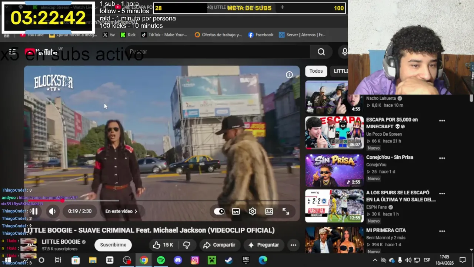Open File Explorer from the taskbar
The height and width of the screenshot is (267, 474).
pos(93,260)
